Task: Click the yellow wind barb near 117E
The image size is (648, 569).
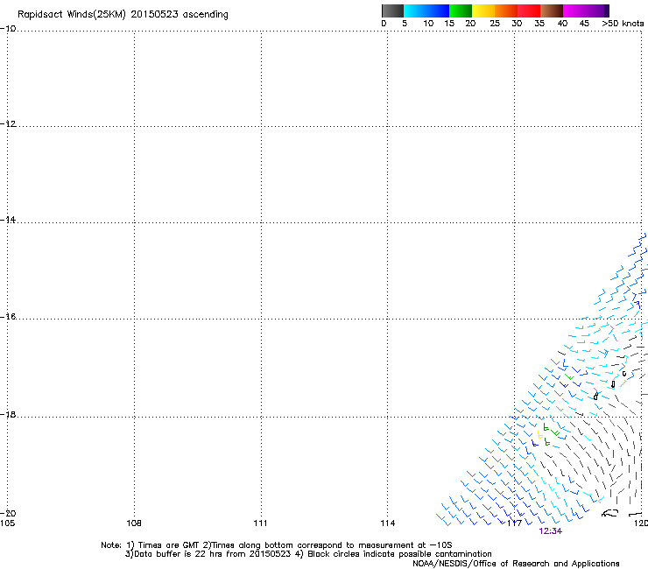Action: (x=539, y=434)
